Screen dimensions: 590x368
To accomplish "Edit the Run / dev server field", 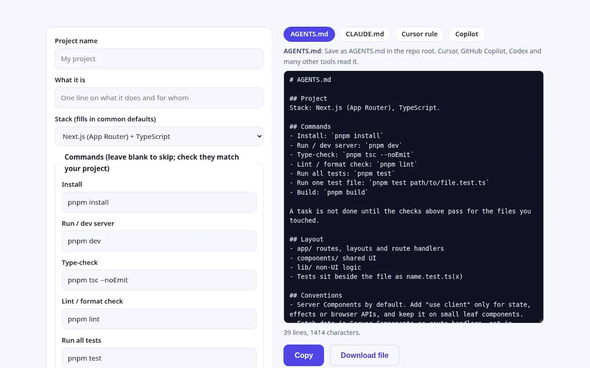I will [x=159, y=241].
